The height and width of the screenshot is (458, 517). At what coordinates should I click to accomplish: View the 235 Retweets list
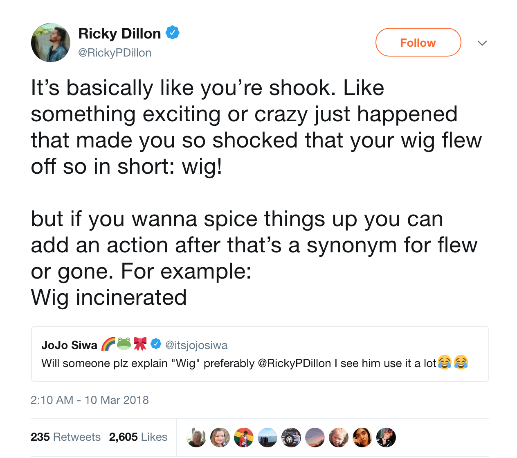tap(65, 437)
